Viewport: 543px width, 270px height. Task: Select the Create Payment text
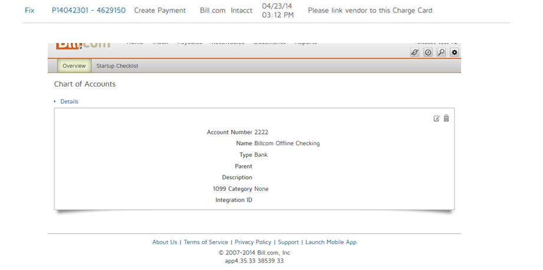(160, 11)
